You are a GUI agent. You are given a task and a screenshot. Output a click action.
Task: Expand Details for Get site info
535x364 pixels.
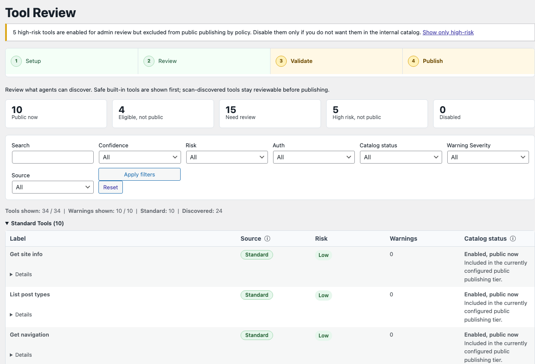coord(21,274)
